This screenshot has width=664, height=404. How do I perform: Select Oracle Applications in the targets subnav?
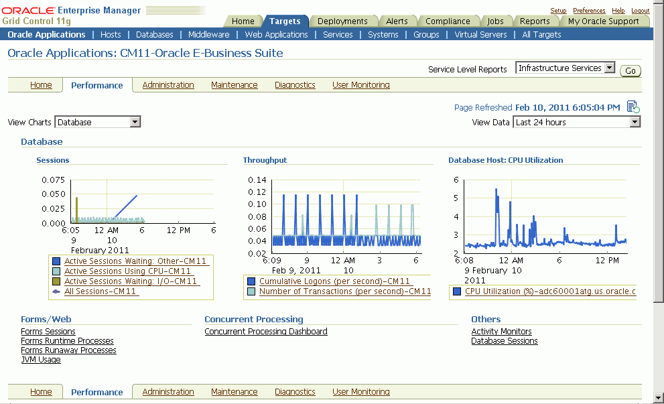coord(47,35)
